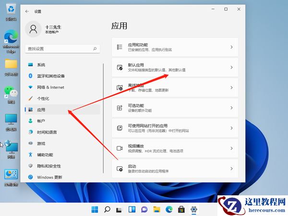288x216 pixels.
Task: Click the link icon of 可使用网站打开的应用
Action: [x=120, y=128]
